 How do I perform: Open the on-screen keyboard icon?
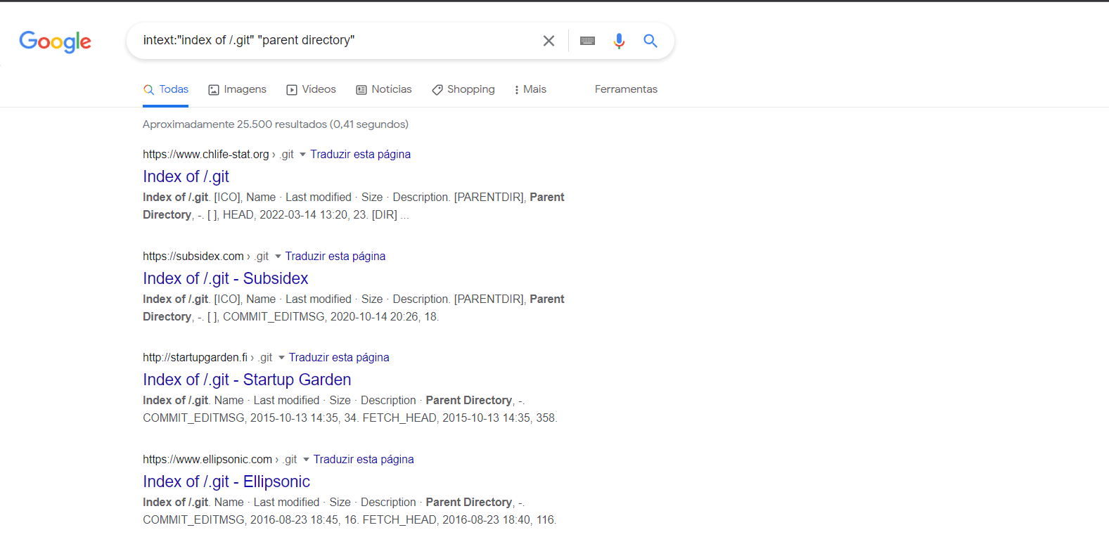tap(587, 41)
